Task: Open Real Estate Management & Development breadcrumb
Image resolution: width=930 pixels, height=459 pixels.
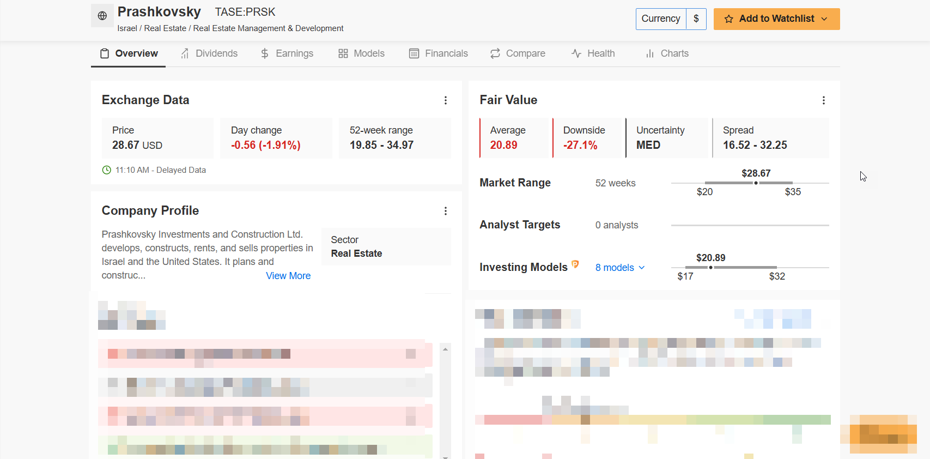Action: (269, 28)
